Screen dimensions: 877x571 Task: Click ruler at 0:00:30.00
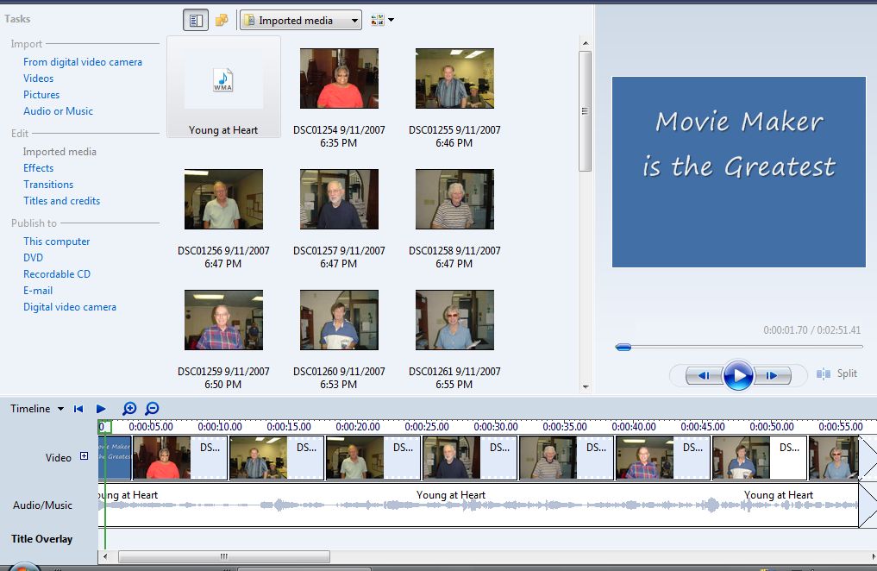pos(496,427)
